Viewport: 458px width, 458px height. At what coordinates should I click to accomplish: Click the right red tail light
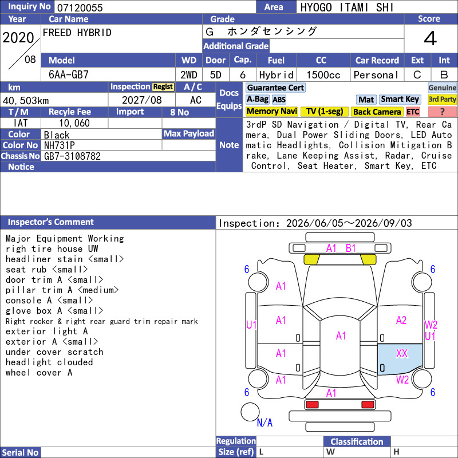[368, 405]
